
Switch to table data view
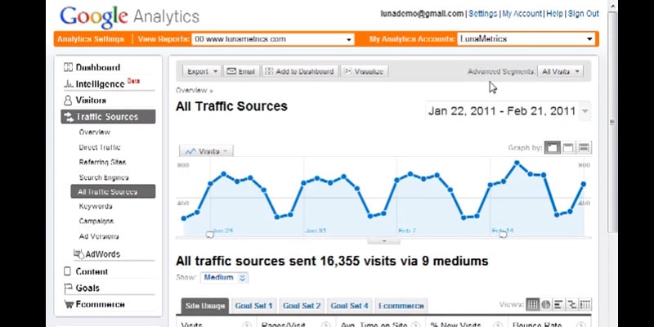click(533, 304)
